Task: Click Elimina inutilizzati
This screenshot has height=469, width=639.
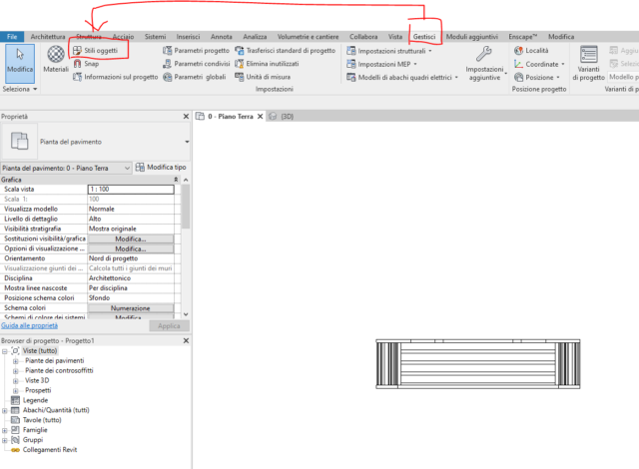Action: (x=267, y=64)
